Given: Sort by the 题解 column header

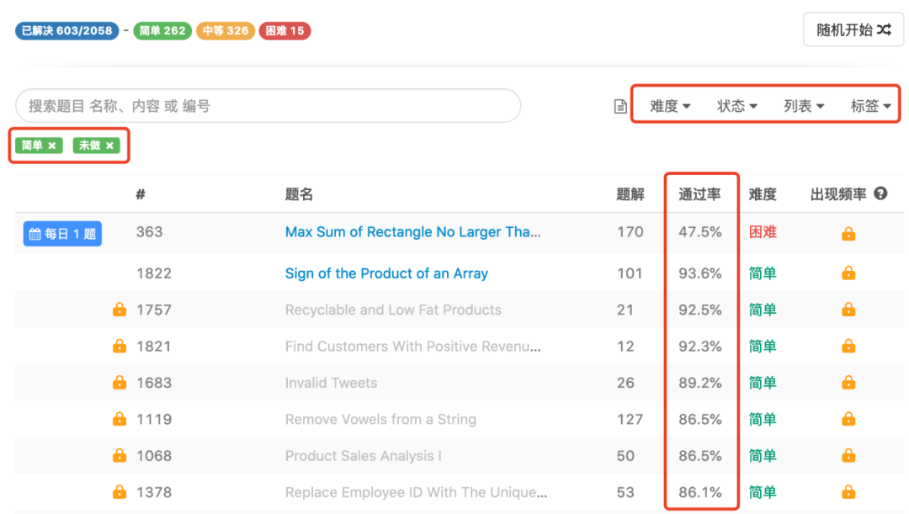Looking at the screenshot, I should 630,194.
